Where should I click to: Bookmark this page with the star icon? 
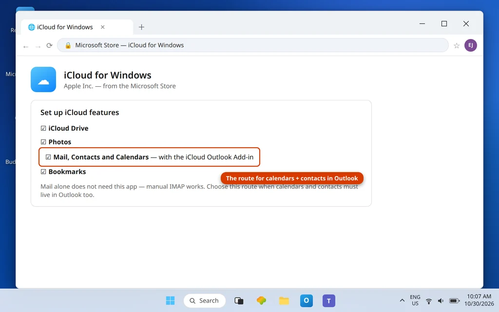pos(457,45)
